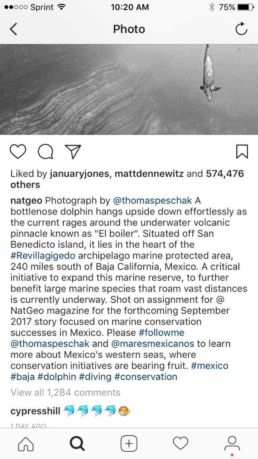258x459 pixels.
Task: Like the photo with heart icon
Action: [x=18, y=151]
